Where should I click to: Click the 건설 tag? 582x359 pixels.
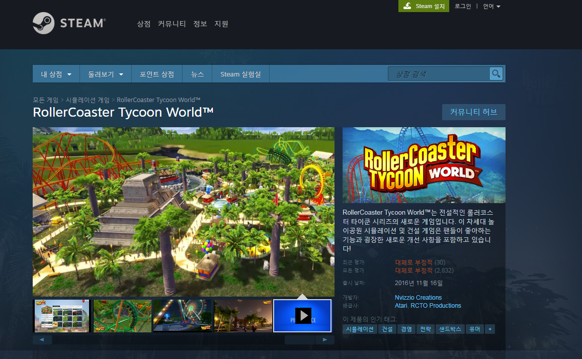pos(387,329)
